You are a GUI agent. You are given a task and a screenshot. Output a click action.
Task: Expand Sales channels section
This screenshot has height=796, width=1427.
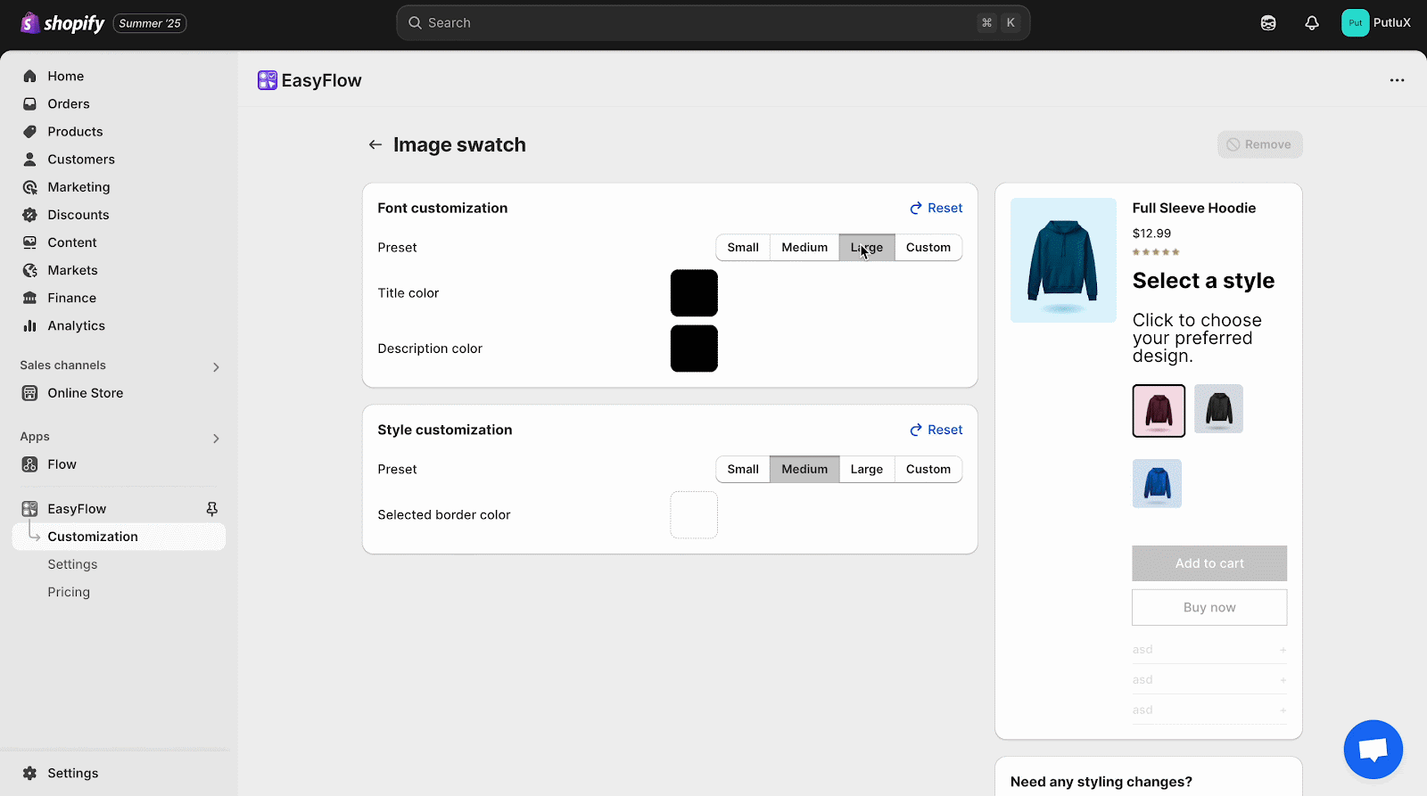(216, 367)
